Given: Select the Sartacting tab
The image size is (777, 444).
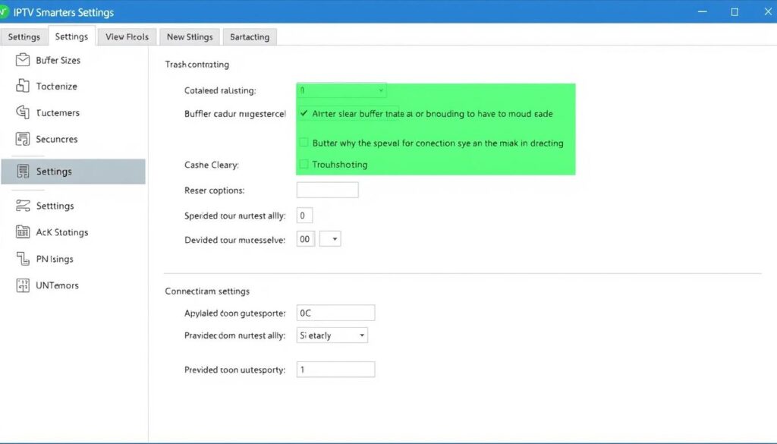Looking at the screenshot, I should 249,36.
